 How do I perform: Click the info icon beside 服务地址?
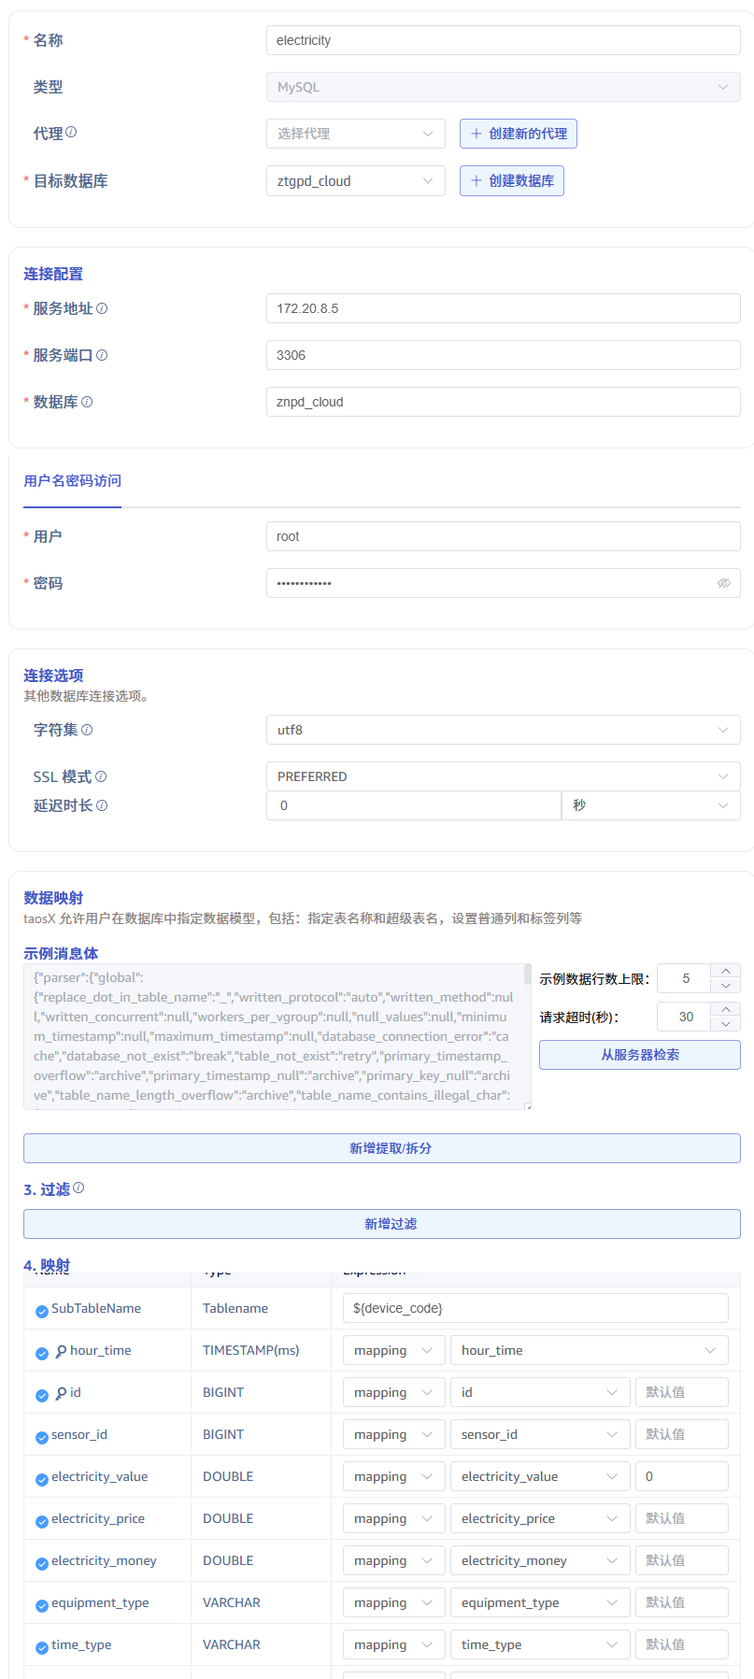(x=102, y=308)
